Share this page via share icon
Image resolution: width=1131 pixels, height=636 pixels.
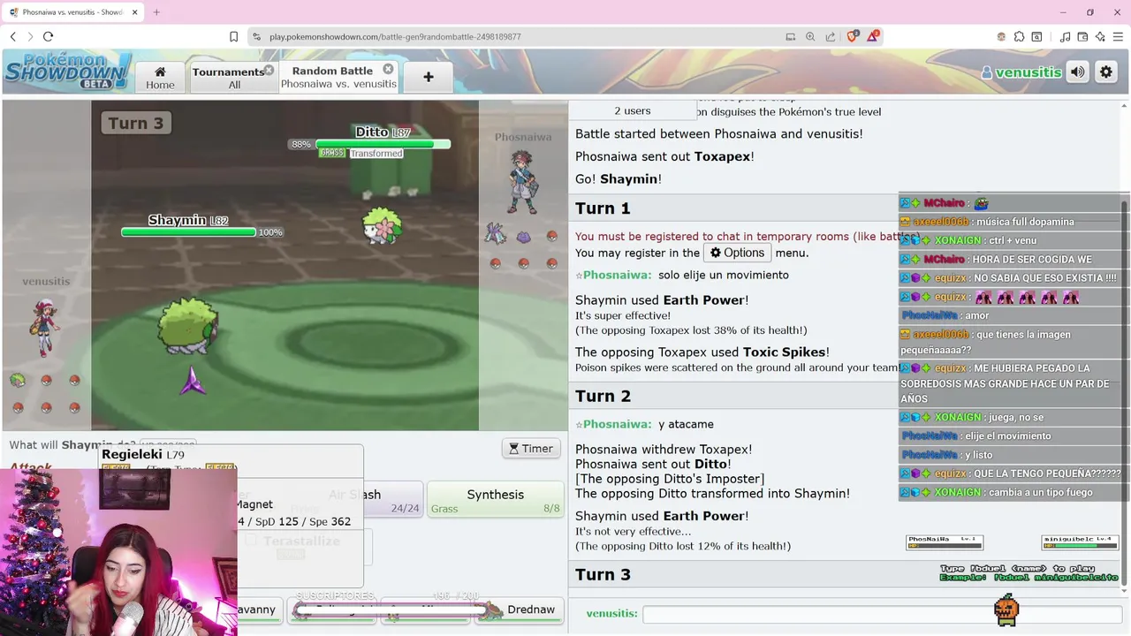[x=831, y=36]
